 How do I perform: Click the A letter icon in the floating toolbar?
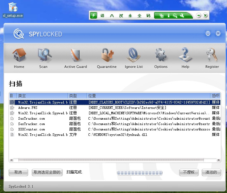coord(112,16)
